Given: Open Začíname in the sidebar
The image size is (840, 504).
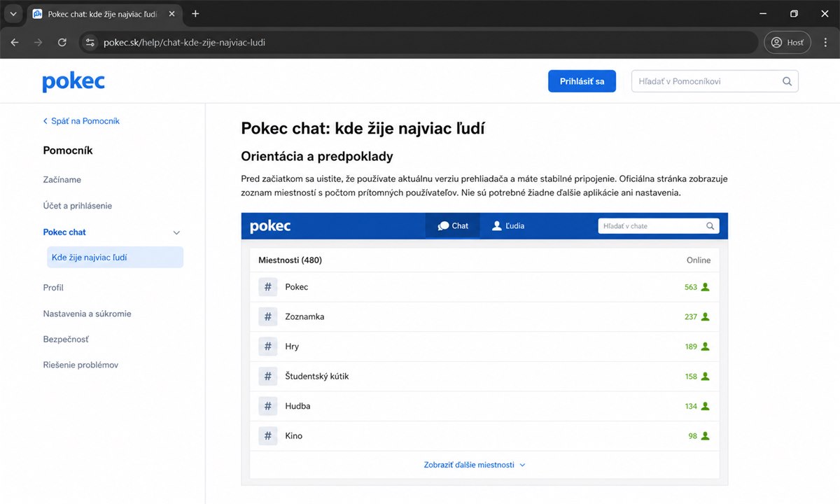Looking at the screenshot, I should point(62,180).
